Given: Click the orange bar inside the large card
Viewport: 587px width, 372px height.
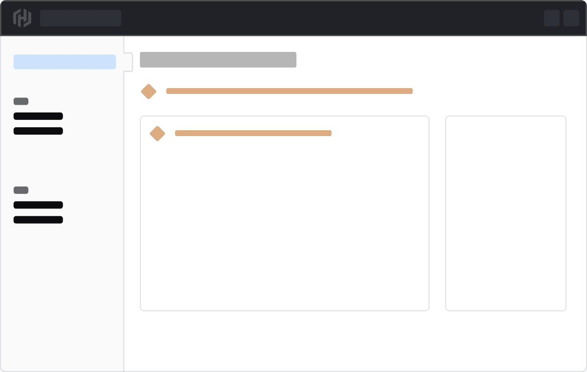Looking at the screenshot, I should point(253,133).
